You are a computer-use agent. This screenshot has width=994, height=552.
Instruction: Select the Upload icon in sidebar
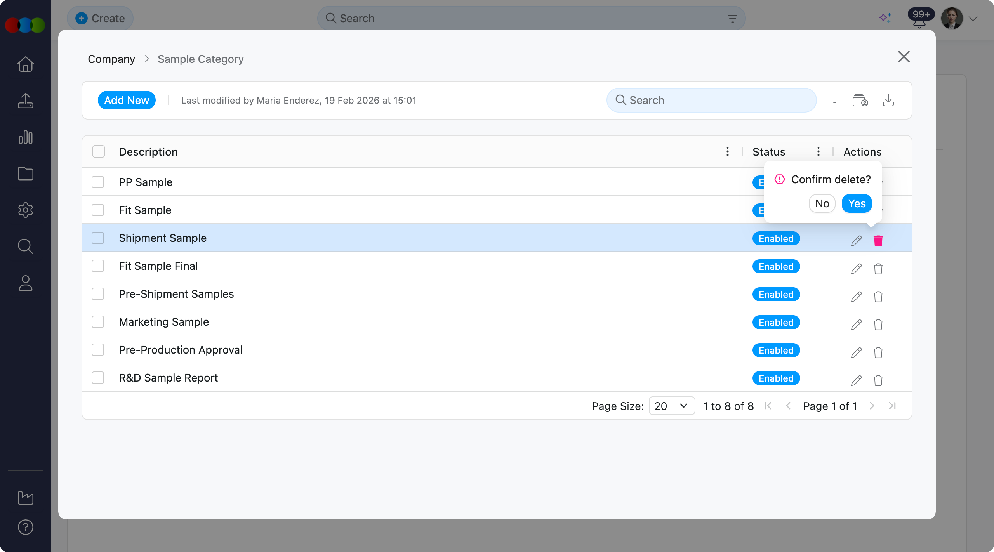(25, 101)
